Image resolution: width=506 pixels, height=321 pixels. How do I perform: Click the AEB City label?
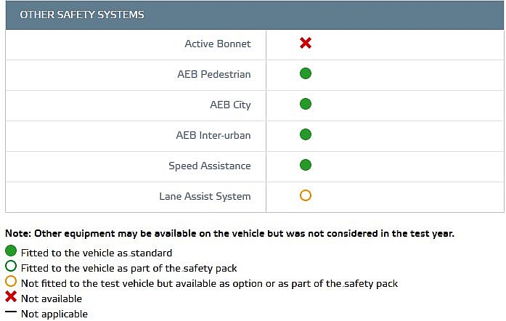pos(230,105)
